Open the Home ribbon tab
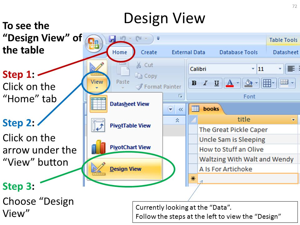Screen dimensions: 300x225 click(x=120, y=52)
